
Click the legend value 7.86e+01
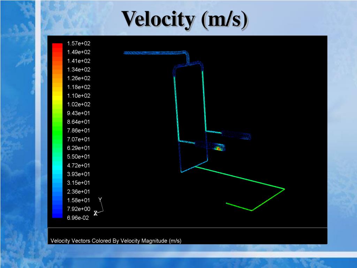(x=78, y=131)
